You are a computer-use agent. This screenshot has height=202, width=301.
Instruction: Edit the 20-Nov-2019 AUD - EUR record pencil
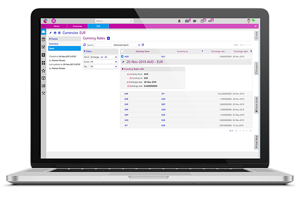[x=123, y=62]
